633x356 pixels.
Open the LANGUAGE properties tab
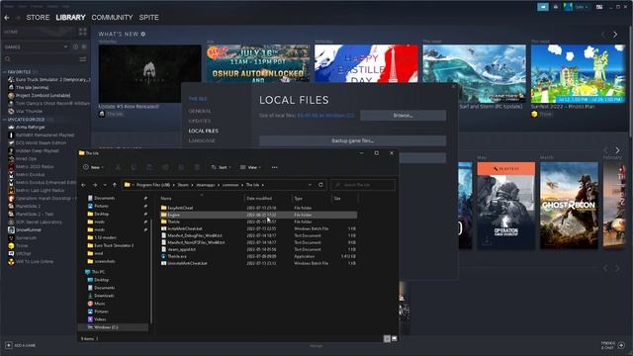[202, 140]
